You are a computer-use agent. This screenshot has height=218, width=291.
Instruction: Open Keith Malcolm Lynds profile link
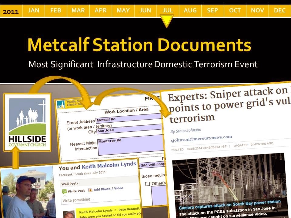[109, 165]
